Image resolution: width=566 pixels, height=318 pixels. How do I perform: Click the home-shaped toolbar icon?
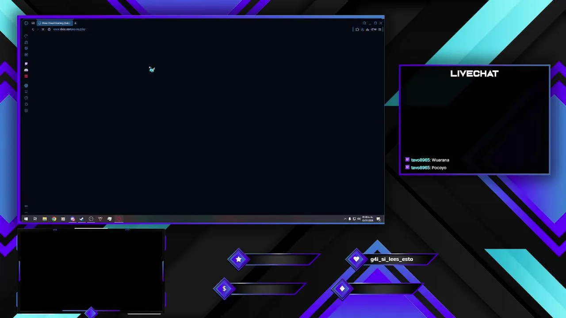point(357,30)
